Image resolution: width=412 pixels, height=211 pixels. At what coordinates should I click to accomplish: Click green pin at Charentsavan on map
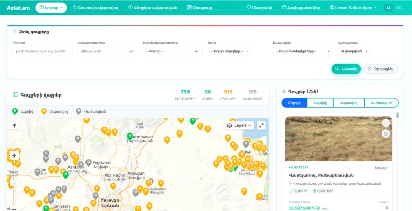click(x=130, y=137)
